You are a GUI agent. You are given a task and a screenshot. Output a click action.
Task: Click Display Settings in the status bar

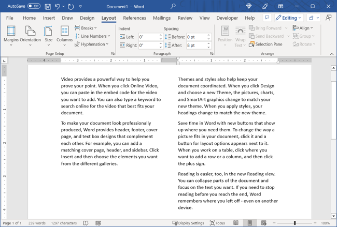[188, 223]
